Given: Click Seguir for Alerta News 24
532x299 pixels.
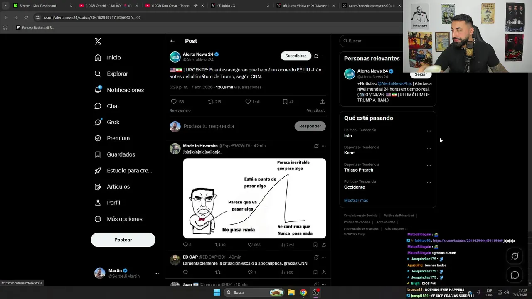Looking at the screenshot, I should click(x=421, y=74).
